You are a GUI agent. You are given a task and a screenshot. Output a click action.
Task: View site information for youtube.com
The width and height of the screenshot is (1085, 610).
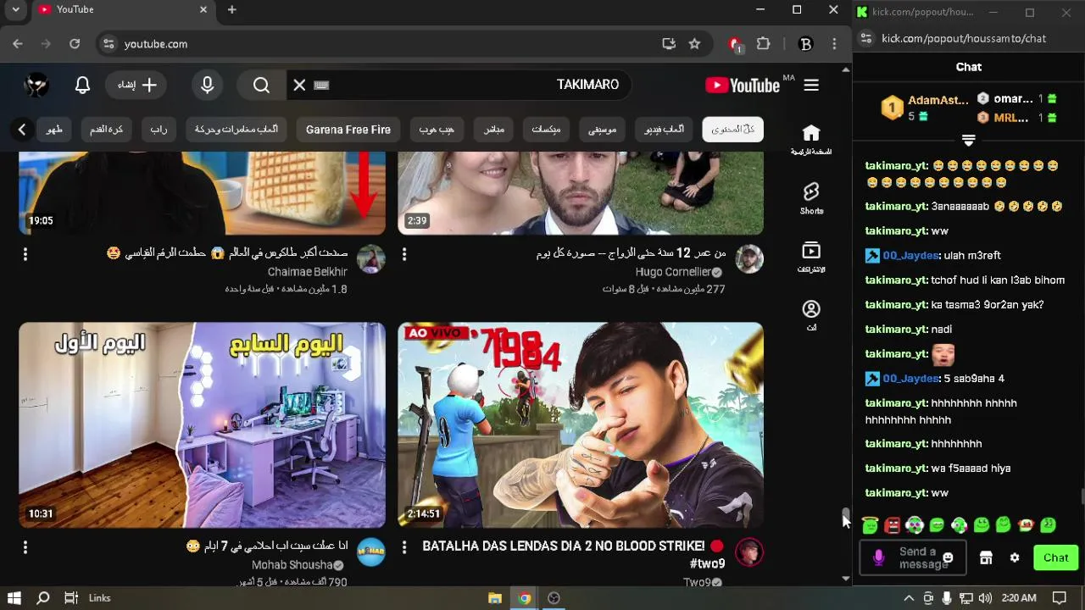(108, 44)
